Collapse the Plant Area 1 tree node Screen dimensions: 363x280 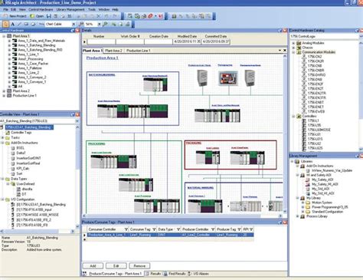(4, 36)
